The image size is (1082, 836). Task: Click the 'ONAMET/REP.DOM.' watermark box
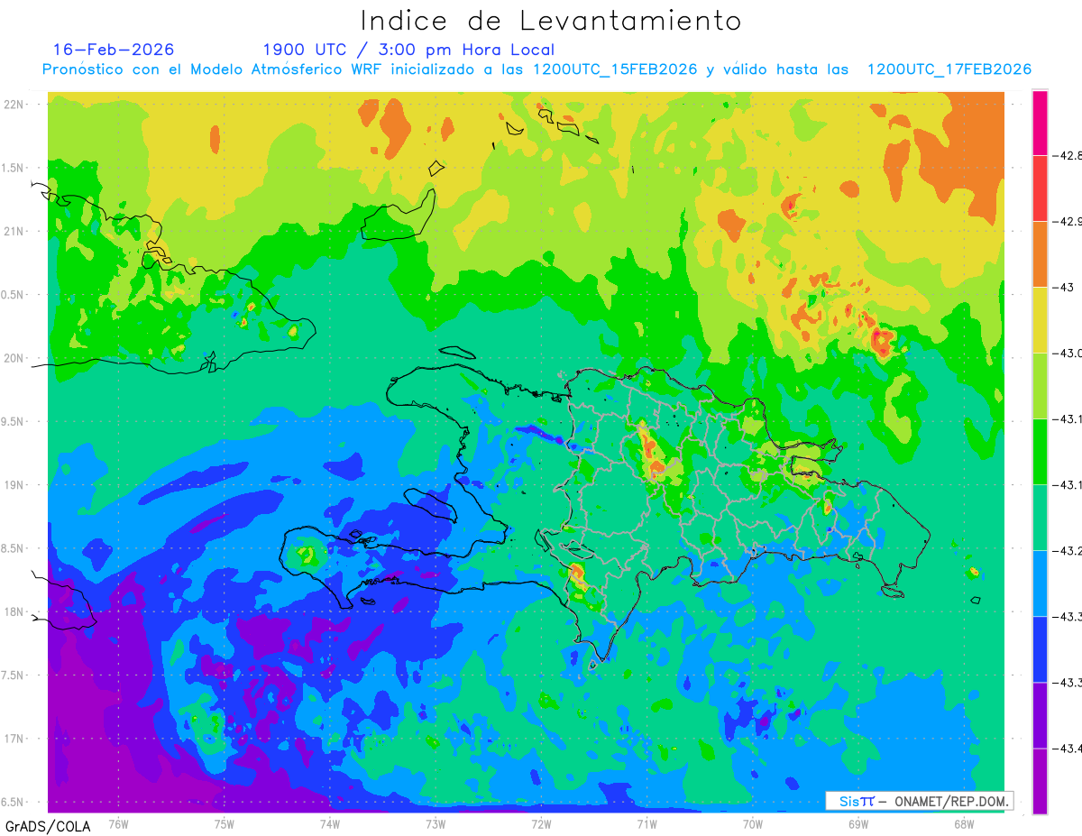click(x=920, y=801)
